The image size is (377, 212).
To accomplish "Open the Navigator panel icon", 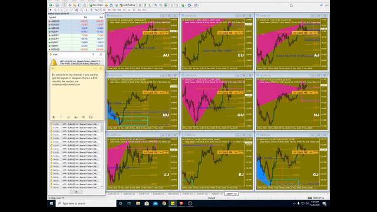I will point(75,5).
